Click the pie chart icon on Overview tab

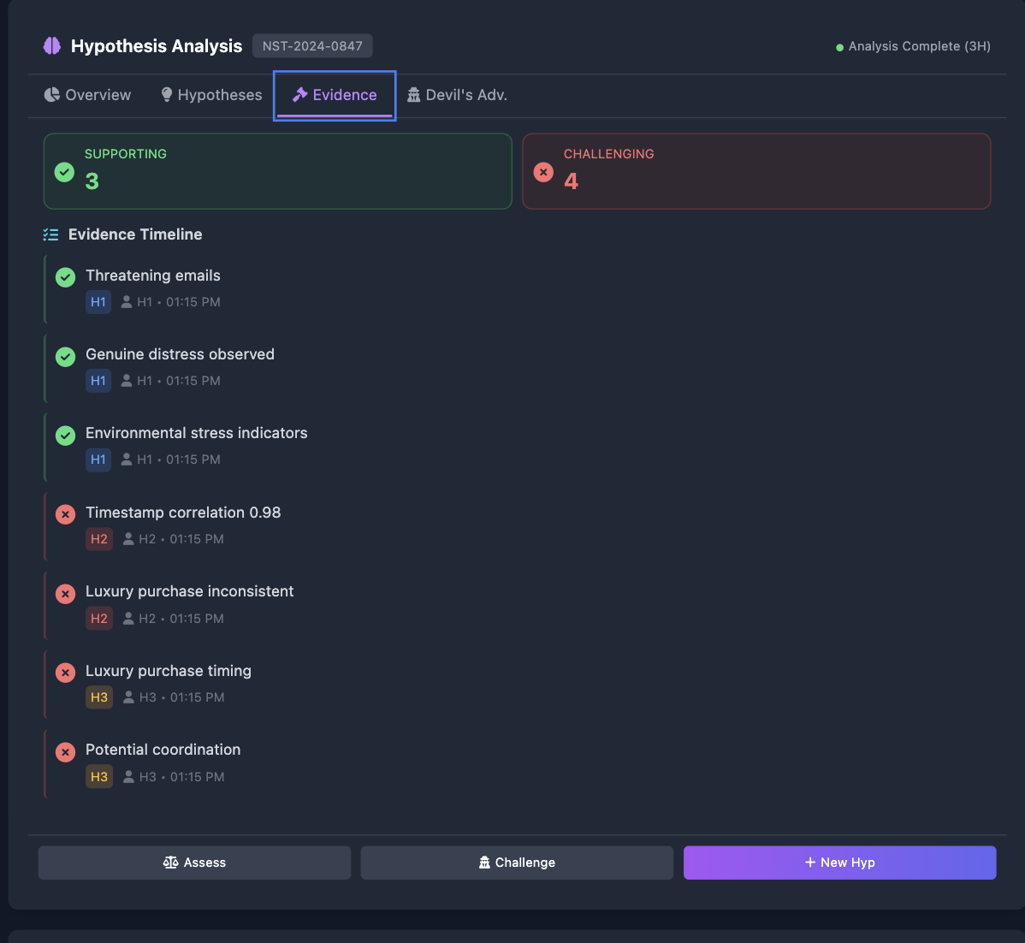click(x=51, y=95)
